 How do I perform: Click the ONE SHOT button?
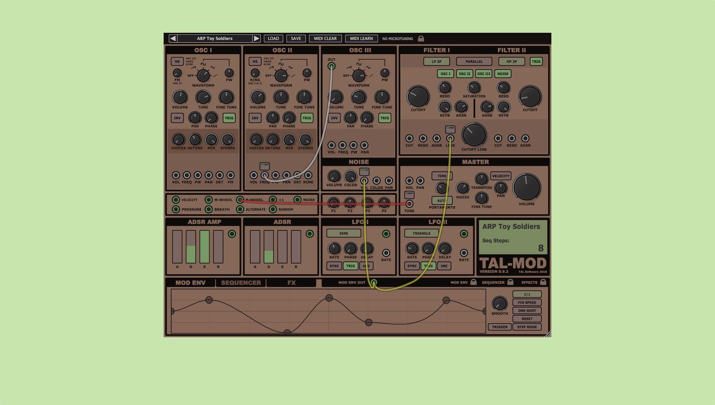(x=527, y=311)
